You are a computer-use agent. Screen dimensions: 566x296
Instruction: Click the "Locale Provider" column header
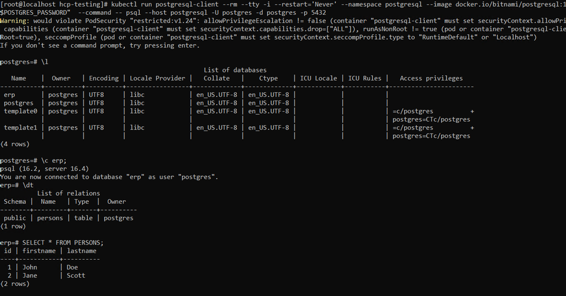158,78
